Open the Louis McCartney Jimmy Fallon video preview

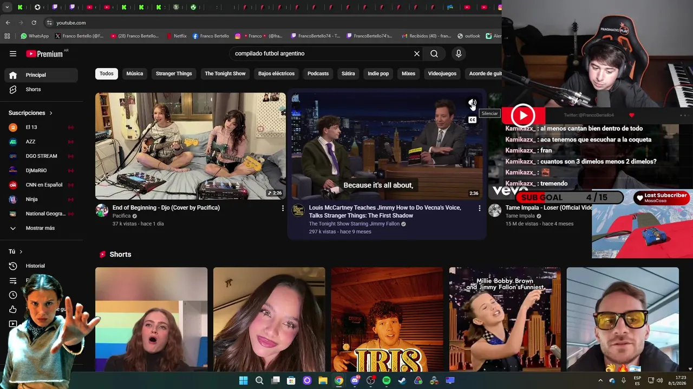click(387, 146)
